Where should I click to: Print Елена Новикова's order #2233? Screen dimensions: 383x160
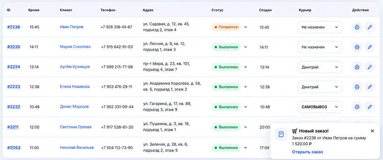(357, 87)
